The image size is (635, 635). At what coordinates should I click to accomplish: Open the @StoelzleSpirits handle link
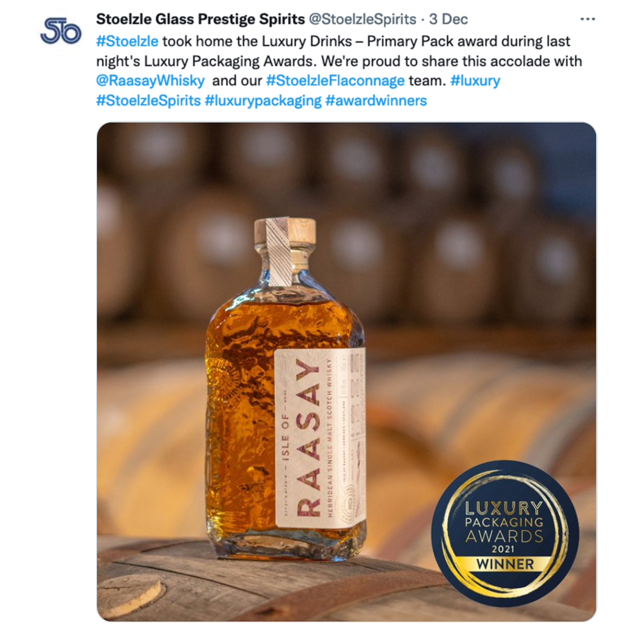click(362, 20)
